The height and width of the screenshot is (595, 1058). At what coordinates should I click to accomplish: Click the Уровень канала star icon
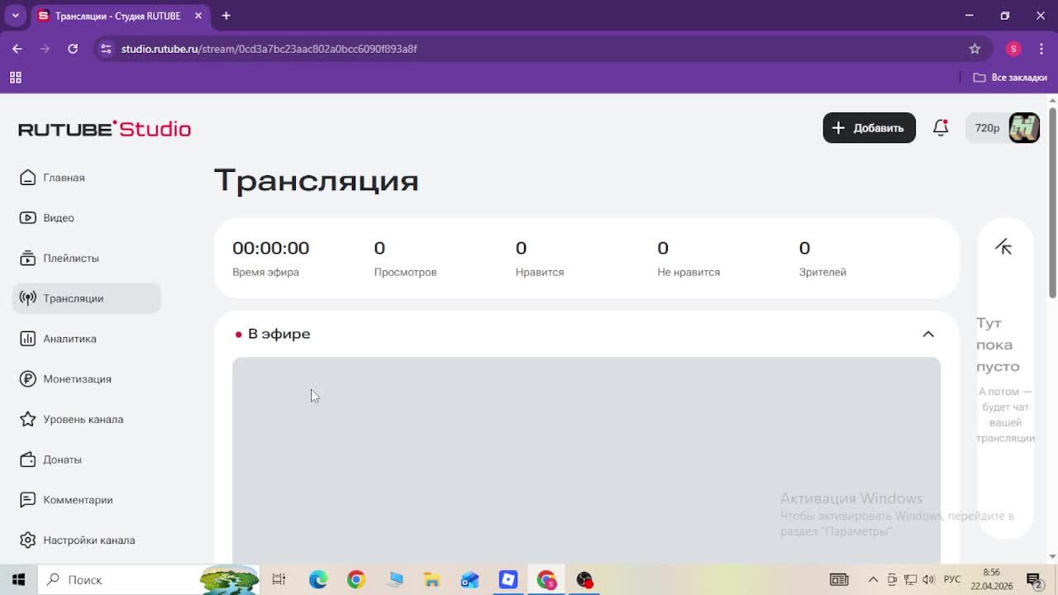pos(27,419)
